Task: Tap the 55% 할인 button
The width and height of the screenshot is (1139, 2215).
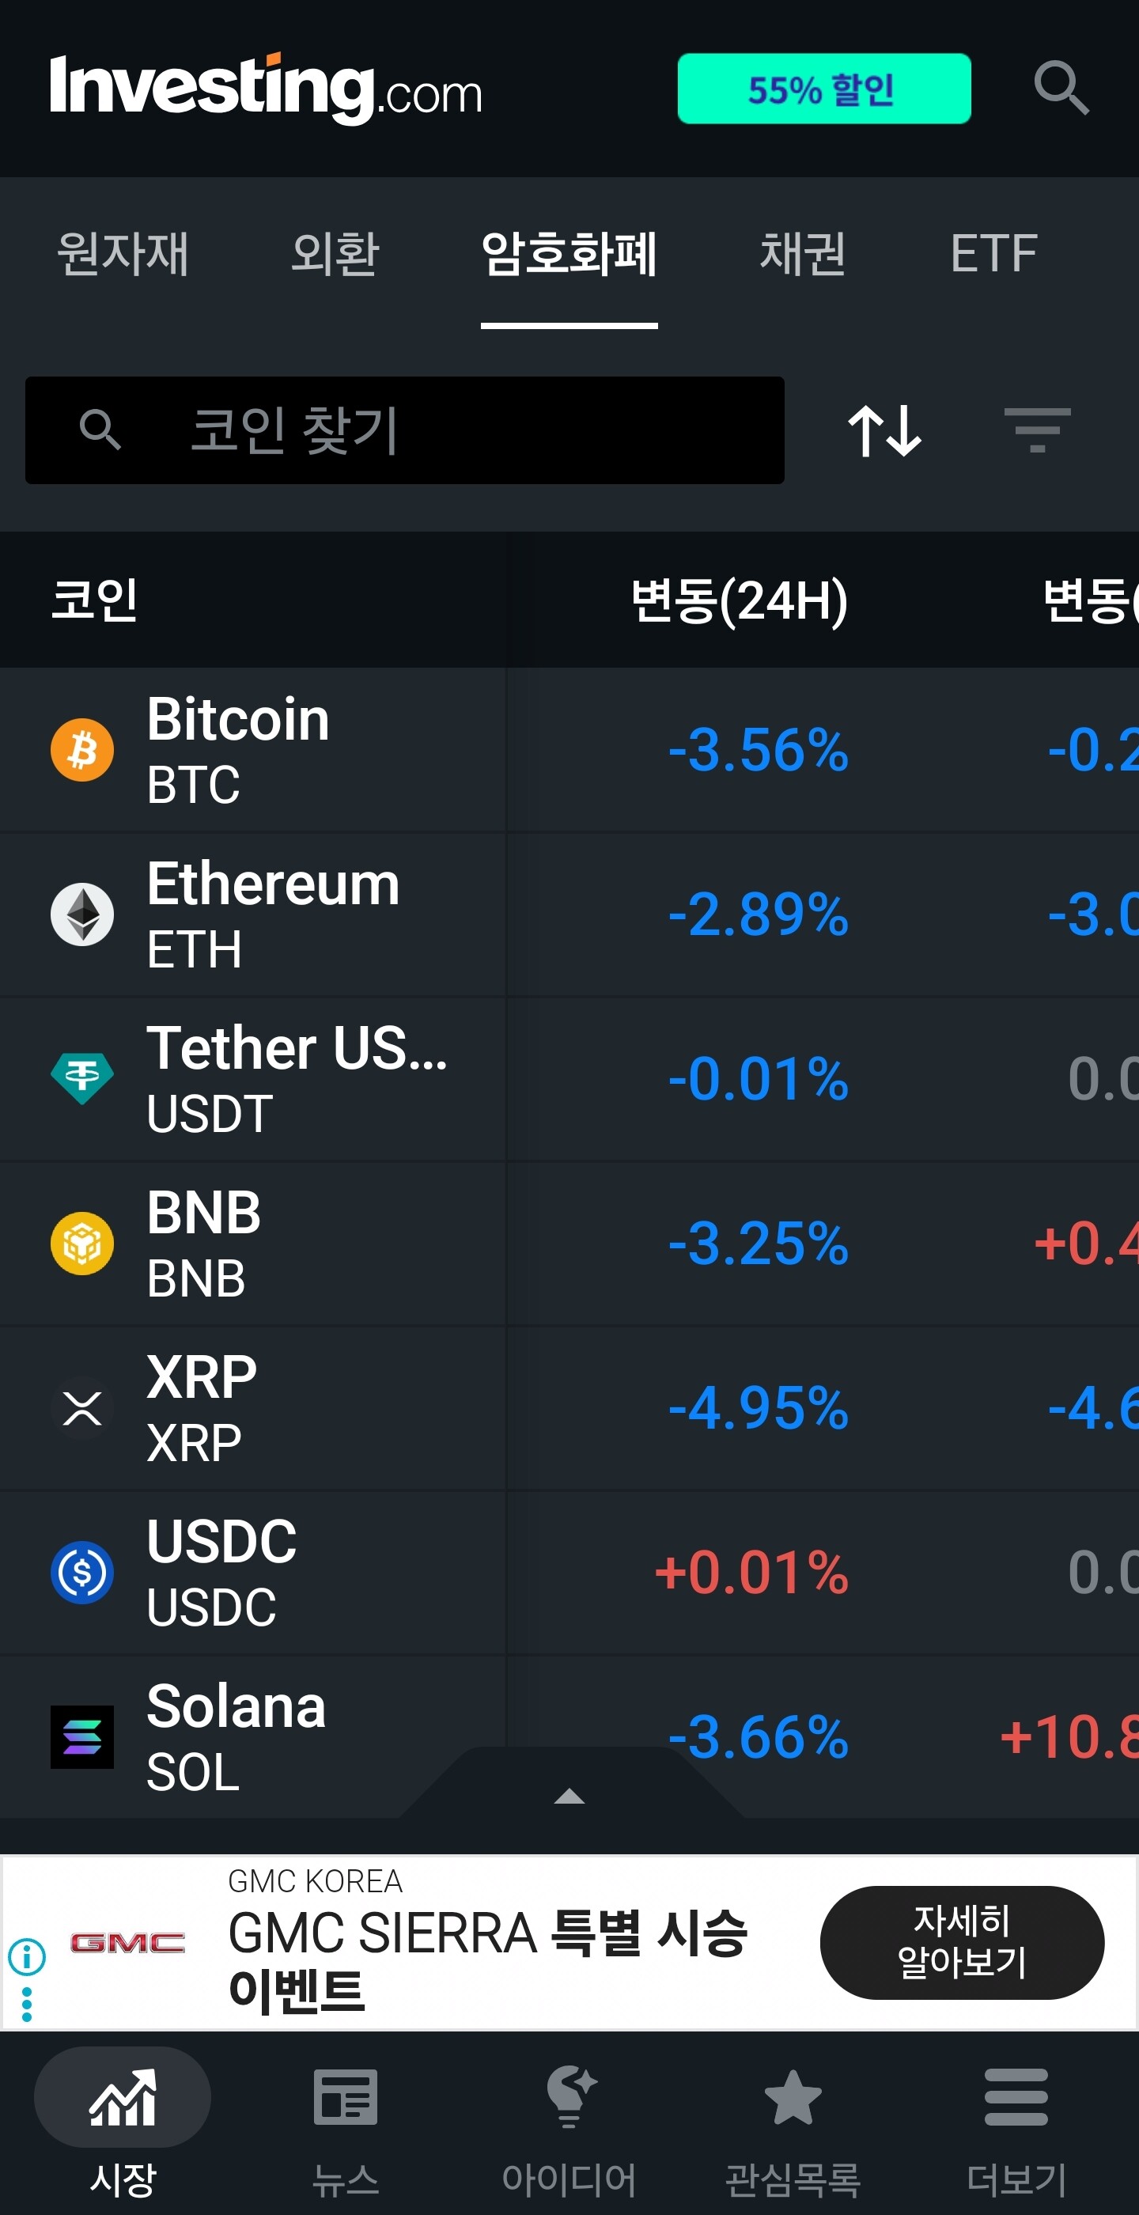Action: [823, 89]
